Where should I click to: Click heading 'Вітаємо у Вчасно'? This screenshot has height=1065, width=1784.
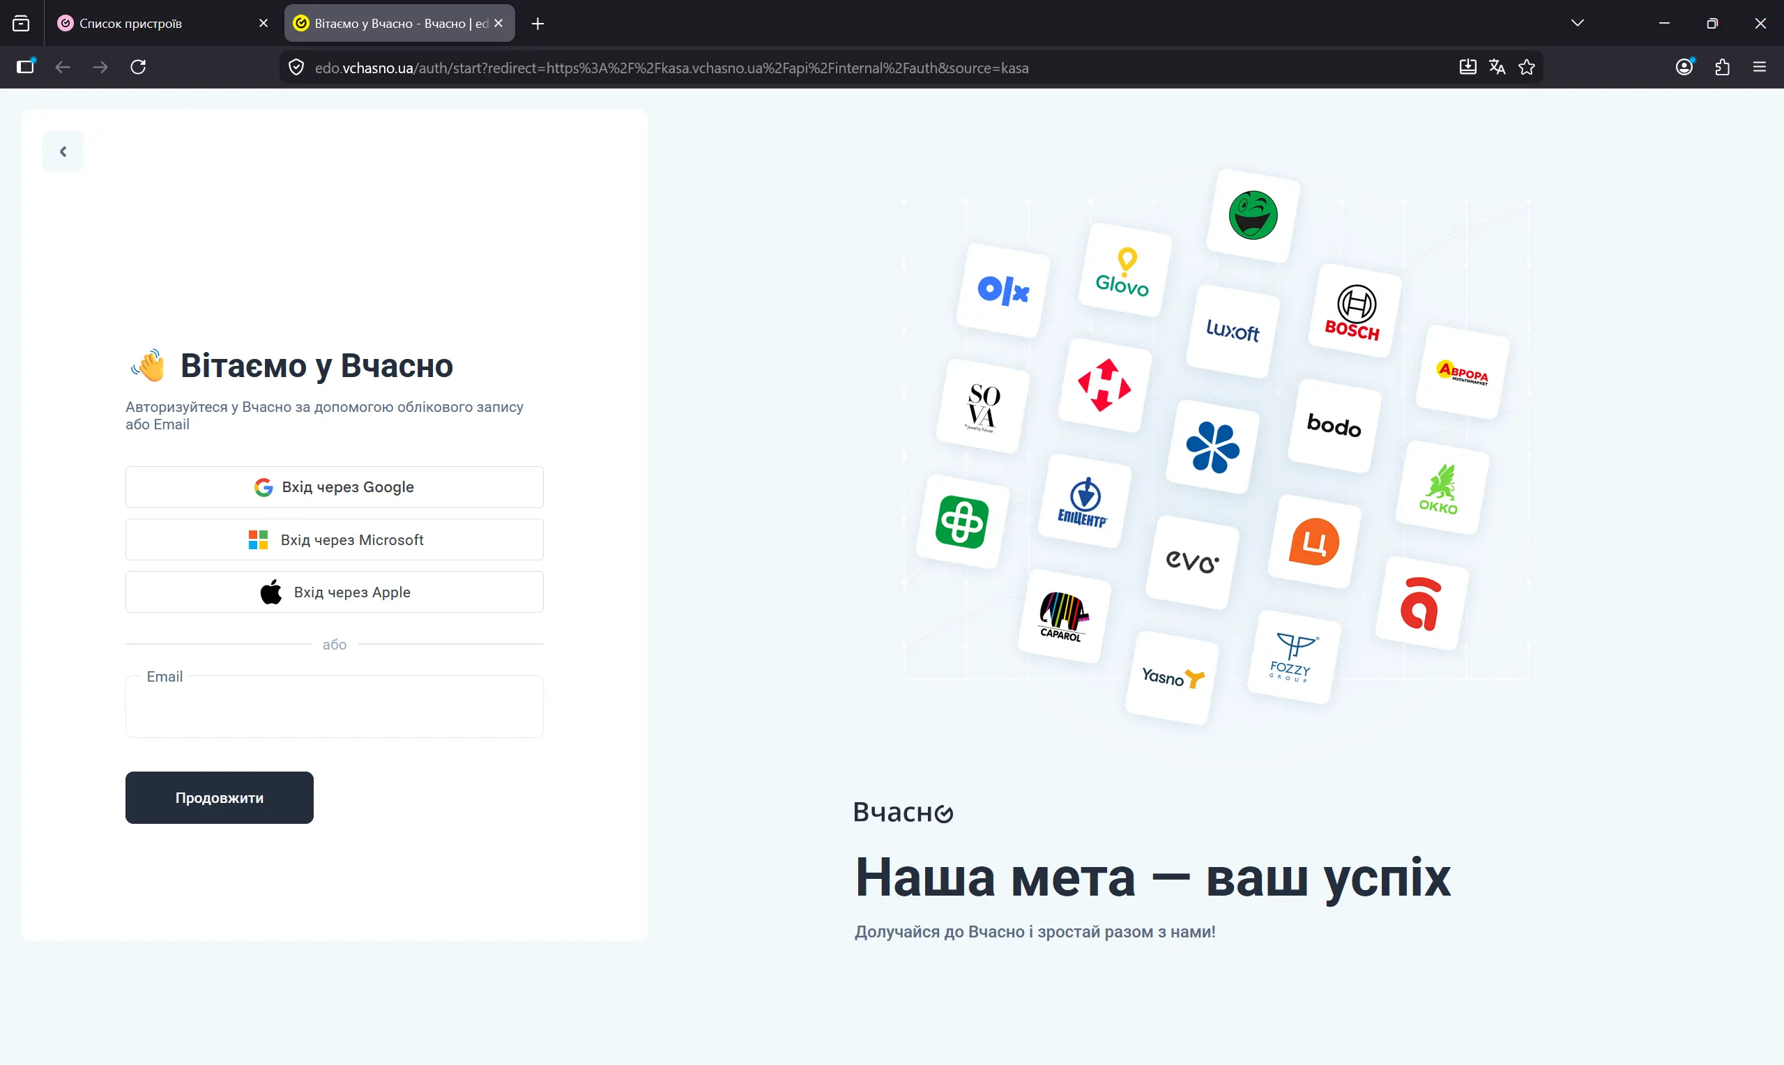tap(317, 365)
